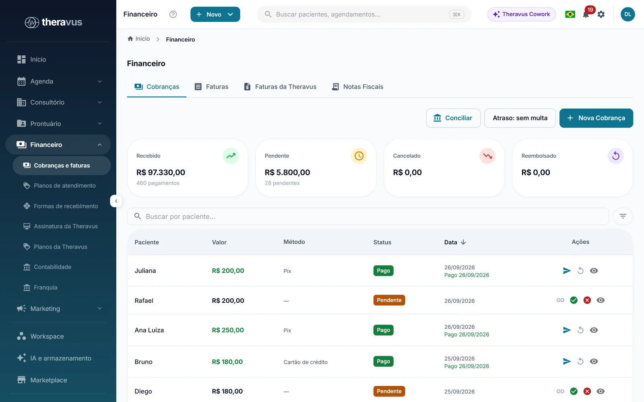Switch to the Faturas tab

tap(211, 86)
